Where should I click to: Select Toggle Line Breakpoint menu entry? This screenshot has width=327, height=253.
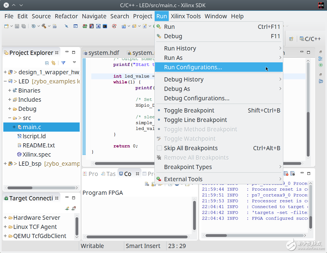195,120
